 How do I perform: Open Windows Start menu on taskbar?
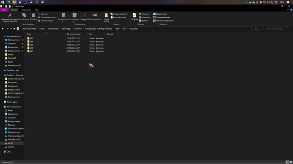tap(3, 2)
